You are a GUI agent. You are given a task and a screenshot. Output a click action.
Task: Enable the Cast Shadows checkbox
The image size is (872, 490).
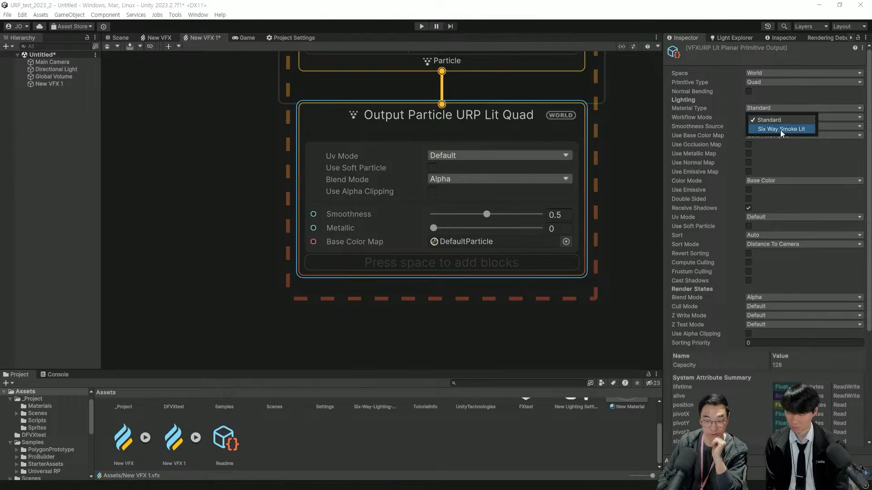[x=748, y=280]
